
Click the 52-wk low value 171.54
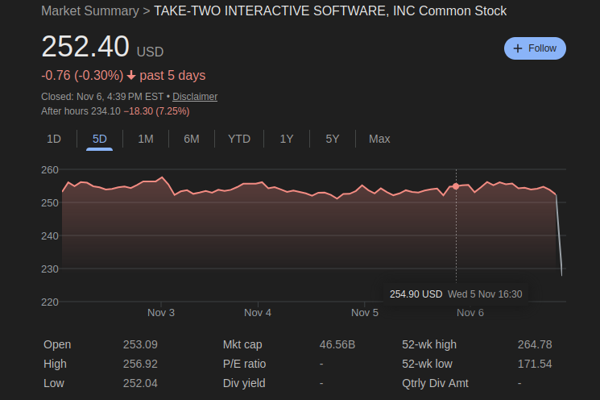[535, 364]
